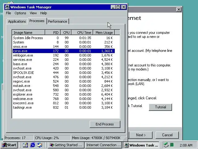The width and height of the screenshot is (198, 149).
Task: Click 6,404 K memory value
Action: pos(107,94)
